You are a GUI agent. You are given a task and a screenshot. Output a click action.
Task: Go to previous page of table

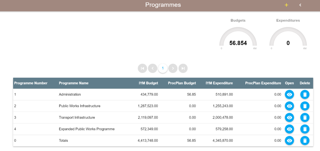coord(153,68)
